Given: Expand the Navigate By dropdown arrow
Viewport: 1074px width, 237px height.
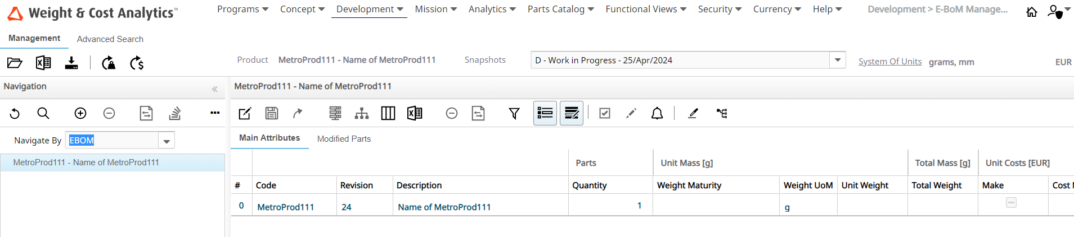Looking at the screenshot, I should (x=167, y=141).
